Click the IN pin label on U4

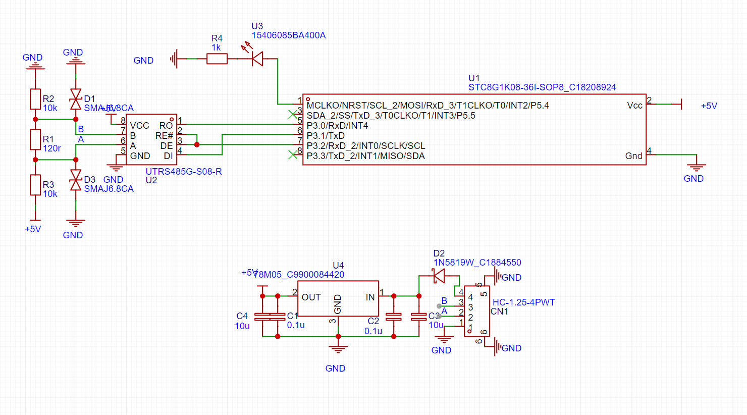(x=370, y=297)
